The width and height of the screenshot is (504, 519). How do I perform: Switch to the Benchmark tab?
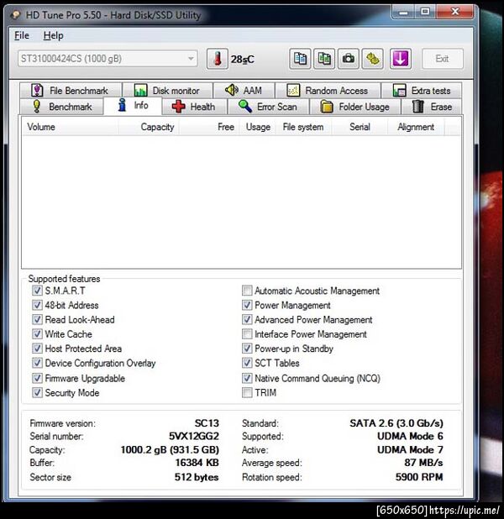point(62,107)
